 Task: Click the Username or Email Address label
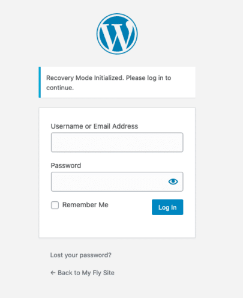(x=94, y=126)
